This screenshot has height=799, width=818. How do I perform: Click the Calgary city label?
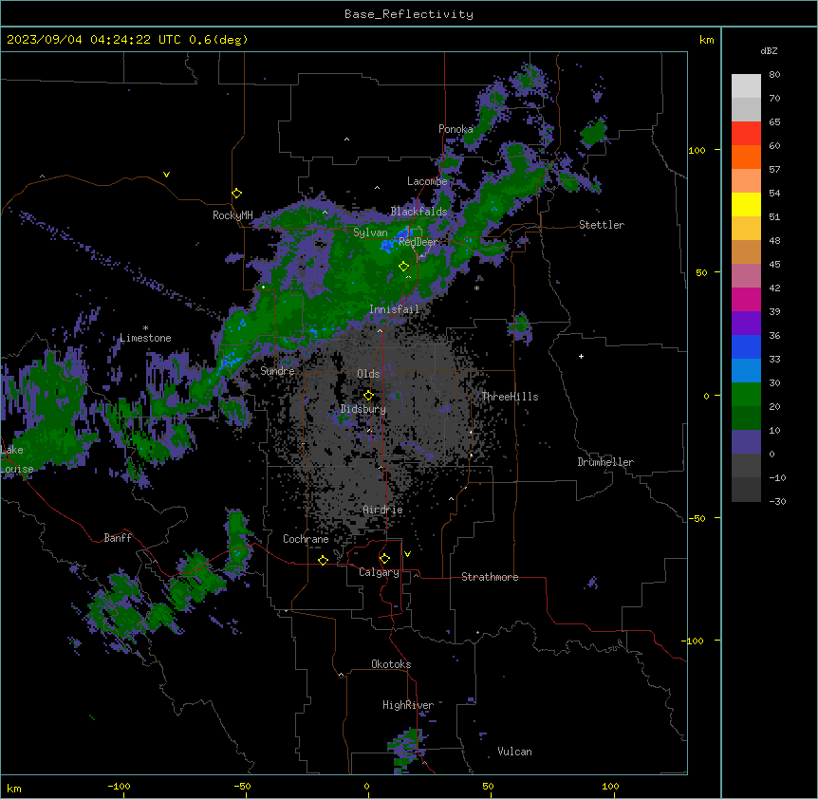[379, 572]
